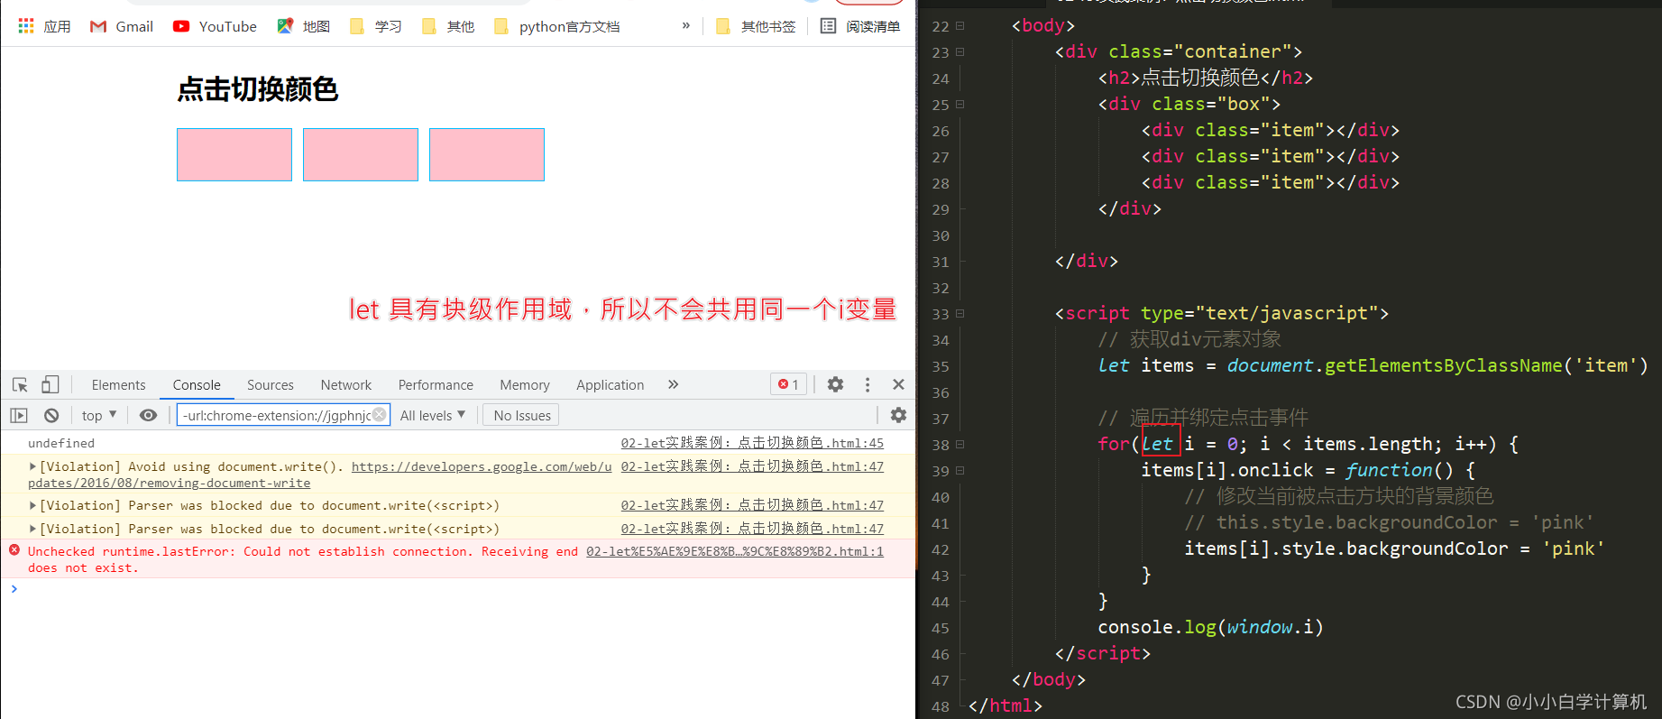The image size is (1662, 719).
Task: Open DevTools settings gear
Action: [836, 384]
